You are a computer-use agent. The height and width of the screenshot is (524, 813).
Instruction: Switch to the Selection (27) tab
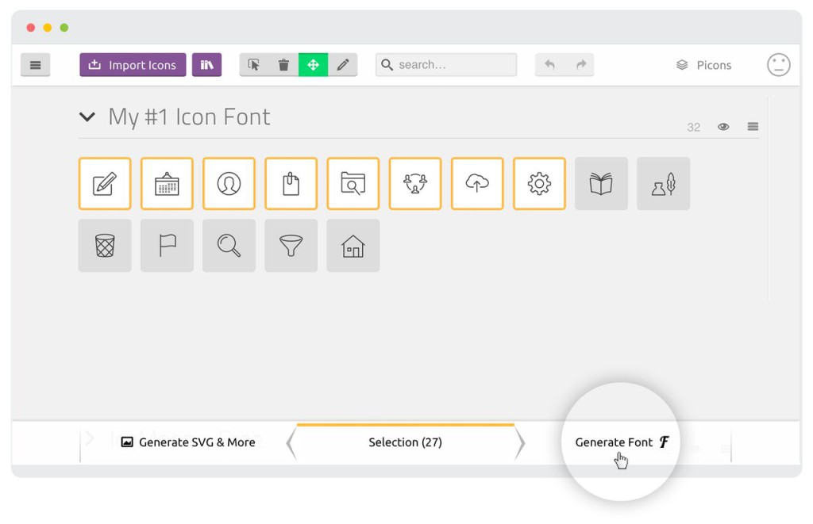[406, 442]
